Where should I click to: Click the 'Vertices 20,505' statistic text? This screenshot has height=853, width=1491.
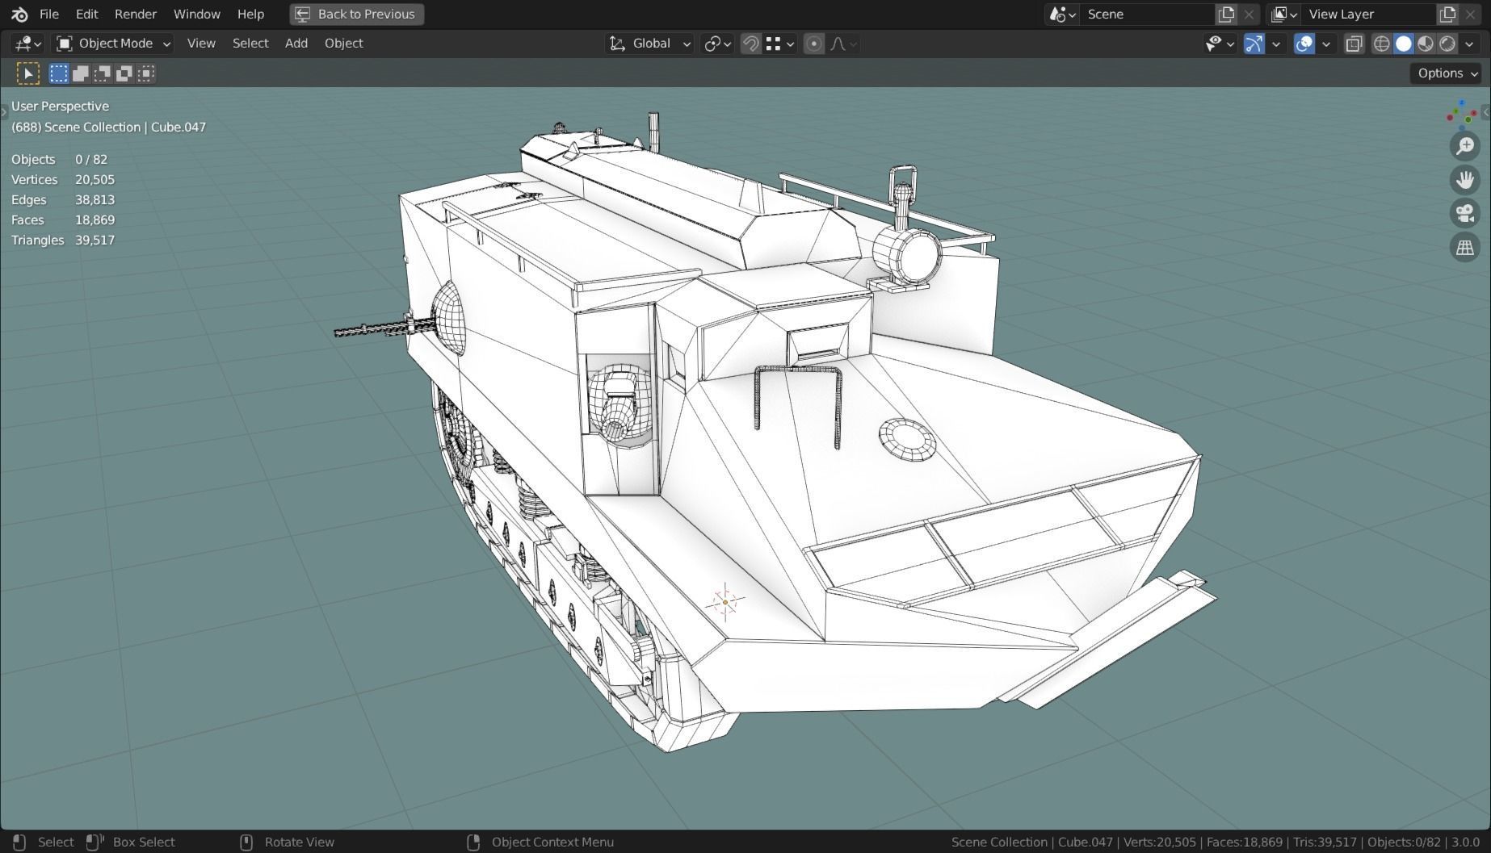[x=63, y=179]
